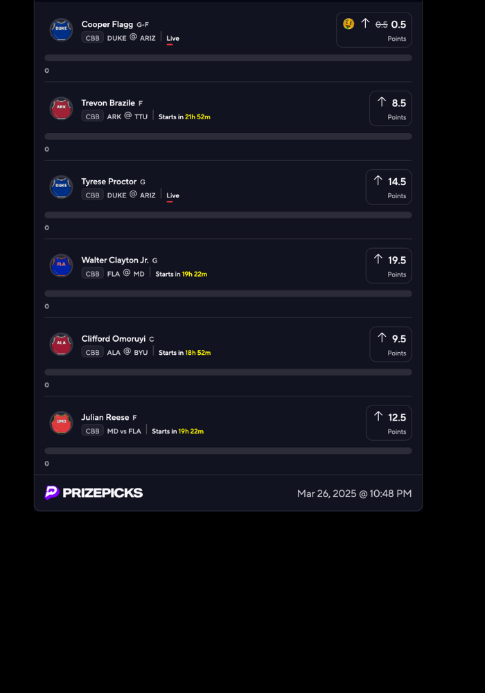Click the progress bar under Cooper Flagg
Viewport: 485px width, 693px height.
(x=228, y=58)
